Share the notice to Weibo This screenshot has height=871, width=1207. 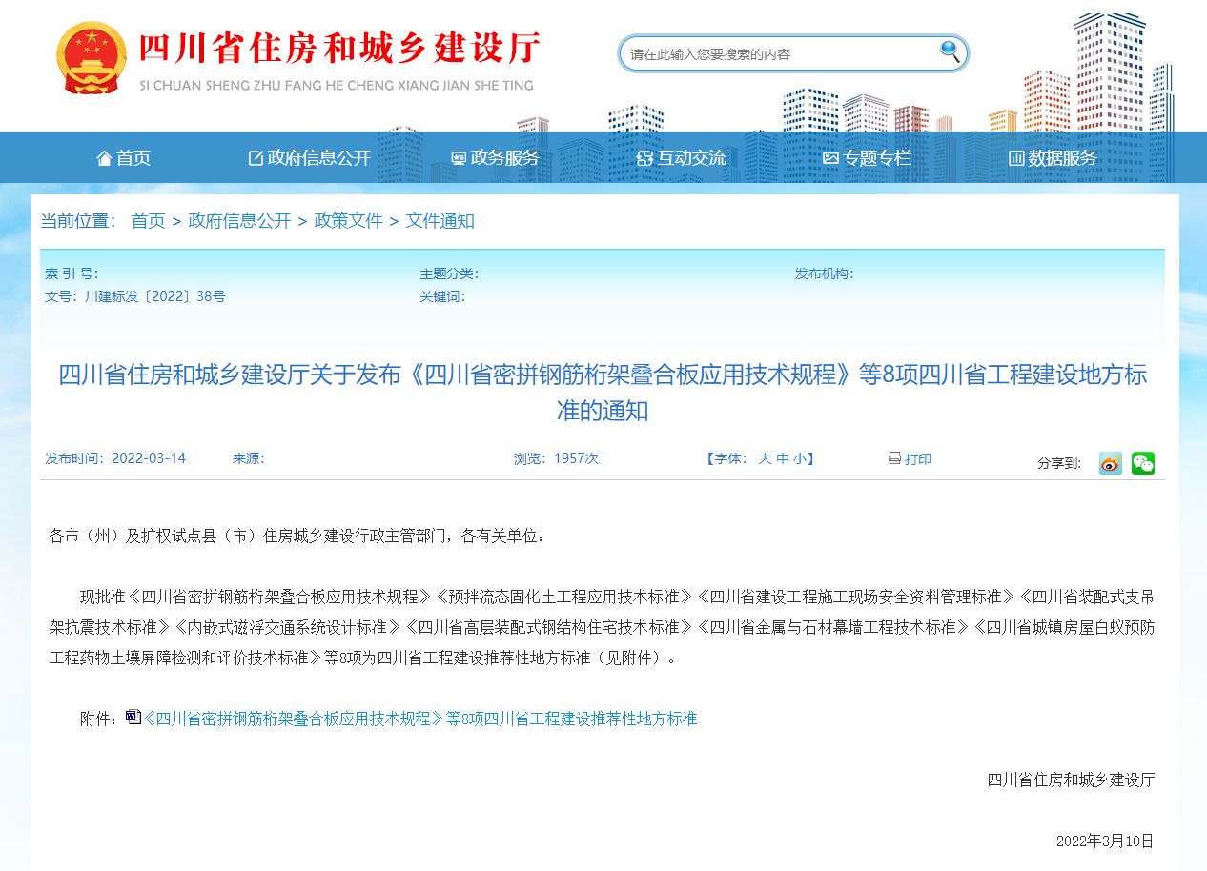[1111, 463]
